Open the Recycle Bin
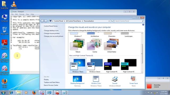Screen dimensions: 170x95 [5, 31]
